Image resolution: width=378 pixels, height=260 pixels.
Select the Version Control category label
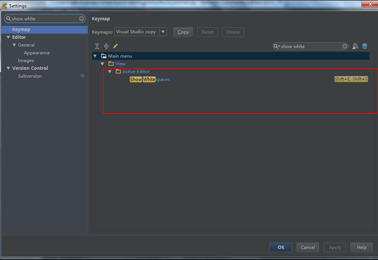(x=30, y=68)
